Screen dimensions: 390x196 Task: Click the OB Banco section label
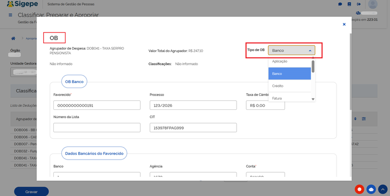[x=74, y=82]
